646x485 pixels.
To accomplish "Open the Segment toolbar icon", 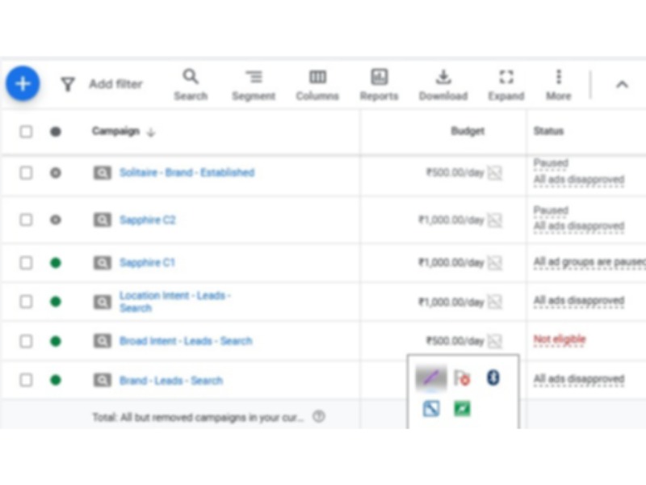I will (254, 77).
